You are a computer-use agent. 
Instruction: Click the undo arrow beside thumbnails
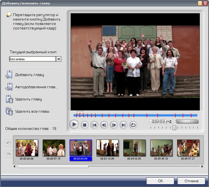[x=8, y=143]
